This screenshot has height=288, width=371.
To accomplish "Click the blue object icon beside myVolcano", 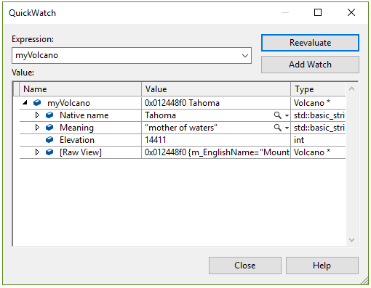I will pos(37,103).
